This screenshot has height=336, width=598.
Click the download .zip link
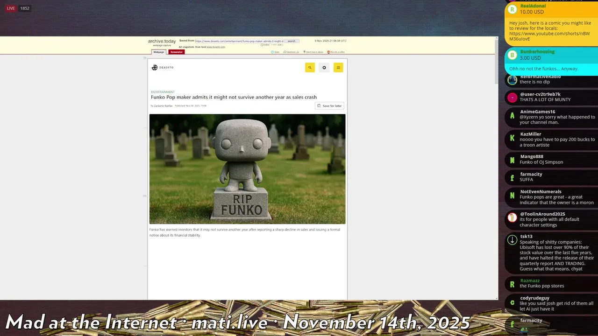click(x=291, y=52)
